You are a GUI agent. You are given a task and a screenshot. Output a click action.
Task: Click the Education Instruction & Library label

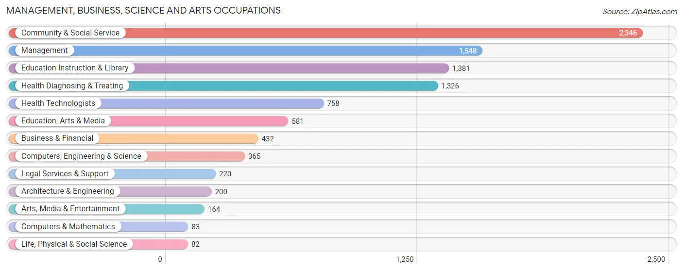pyautogui.click(x=75, y=68)
